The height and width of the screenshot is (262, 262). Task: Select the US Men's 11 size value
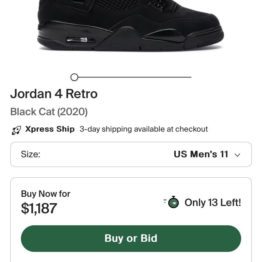201,154
